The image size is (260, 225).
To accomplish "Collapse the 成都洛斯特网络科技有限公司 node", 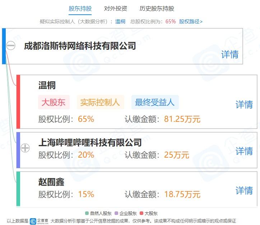I will point(11,46).
